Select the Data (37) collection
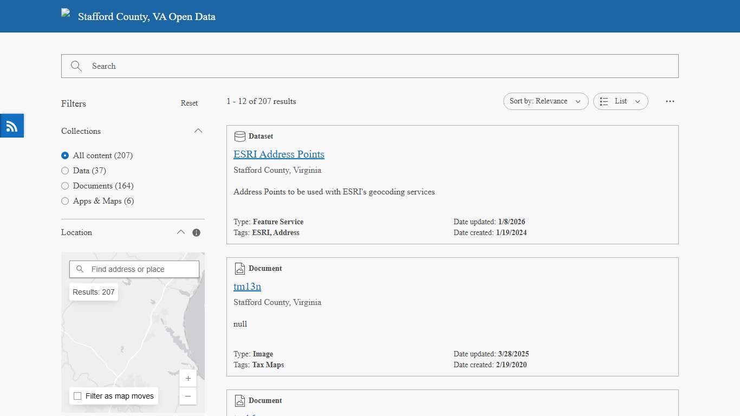Image resolution: width=740 pixels, height=416 pixels. 65,171
